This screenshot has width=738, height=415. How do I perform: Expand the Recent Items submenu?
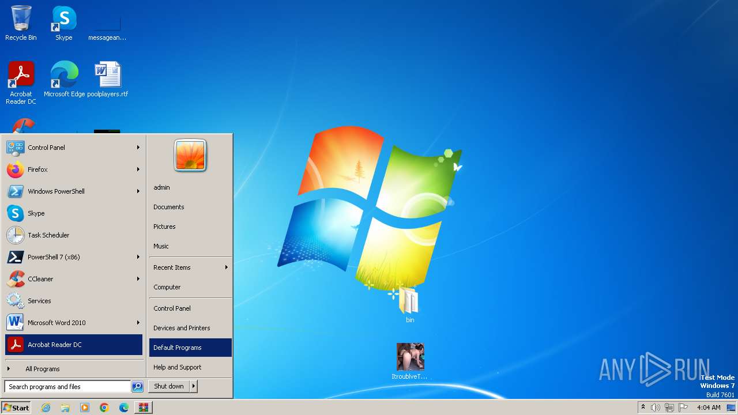click(190, 267)
